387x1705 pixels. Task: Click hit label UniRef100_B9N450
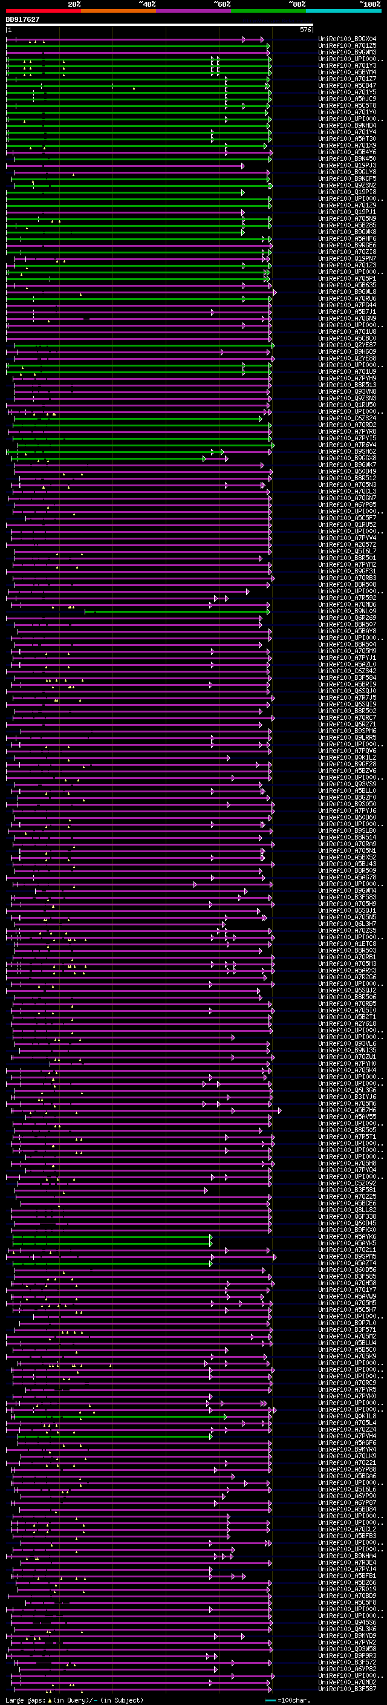pos(347,159)
